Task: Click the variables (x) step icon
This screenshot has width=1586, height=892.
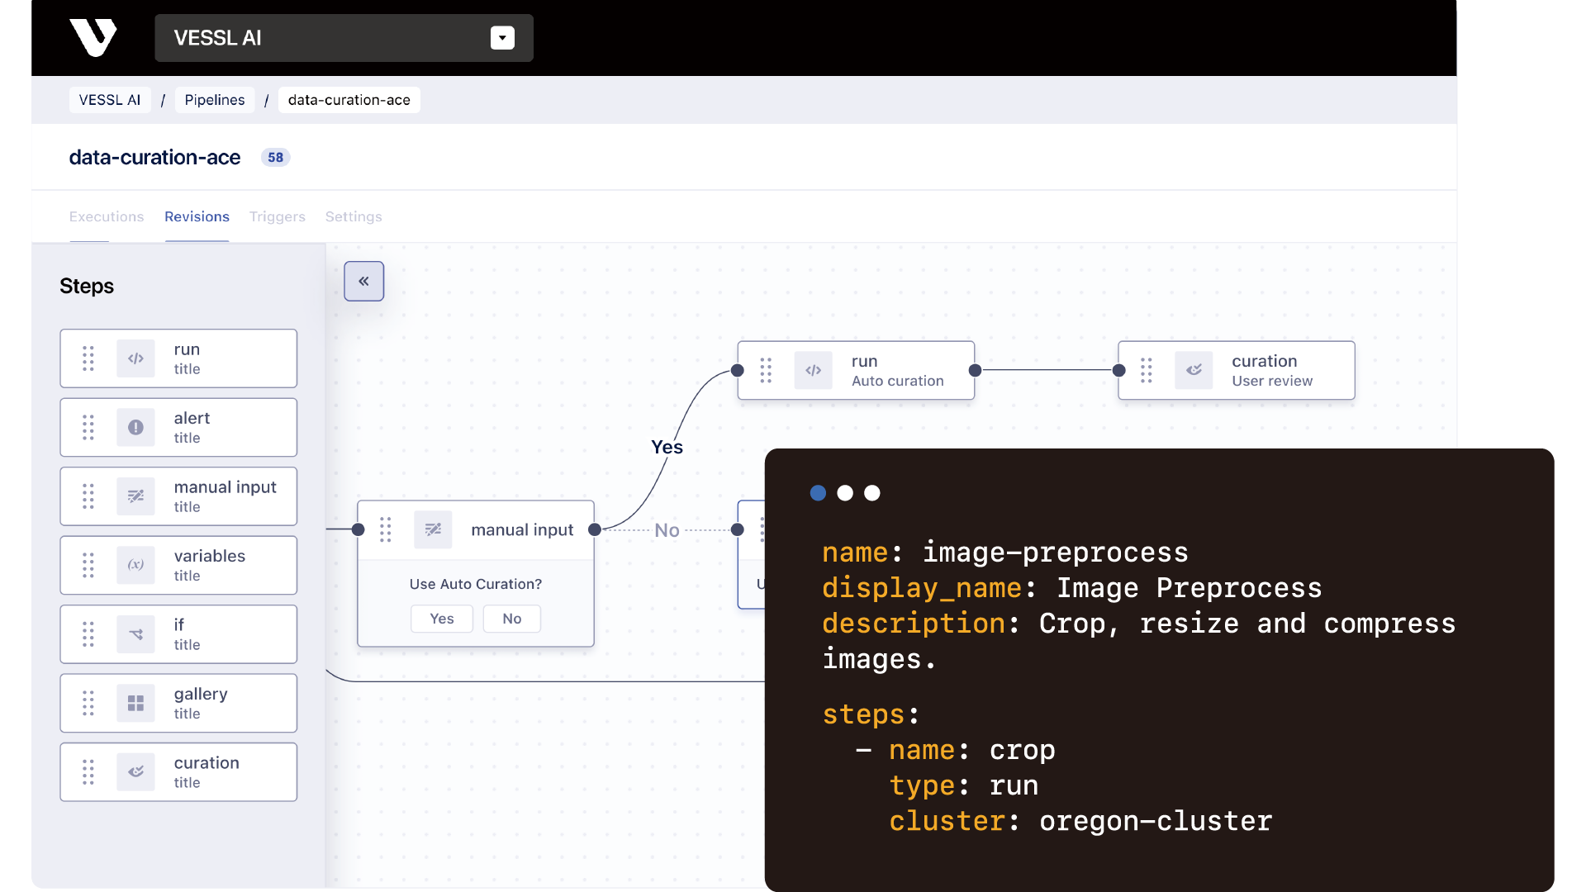Action: pos(135,565)
